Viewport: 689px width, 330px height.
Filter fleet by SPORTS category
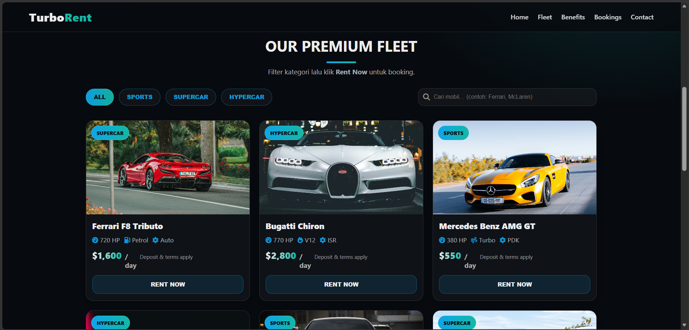[x=140, y=97]
